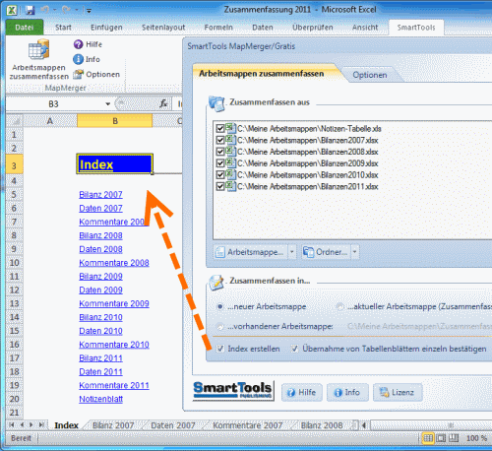Uncheck Notizen-Tabelle.xls file checkbox
This screenshot has width=492, height=451.
pos(220,128)
